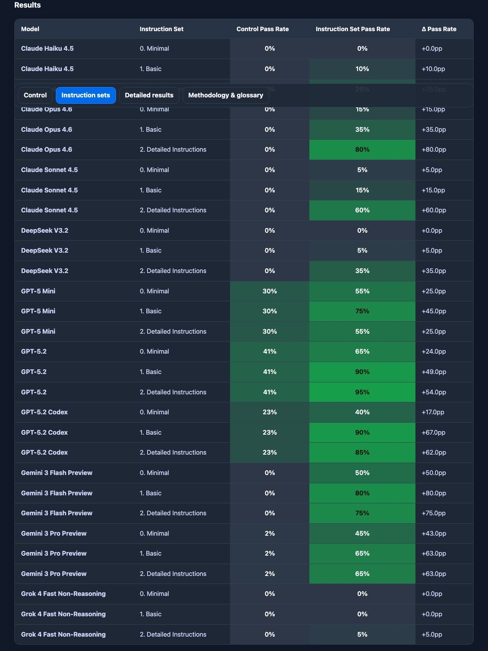Click +45.0pp in the GPT-5 Mini row

(x=433, y=311)
